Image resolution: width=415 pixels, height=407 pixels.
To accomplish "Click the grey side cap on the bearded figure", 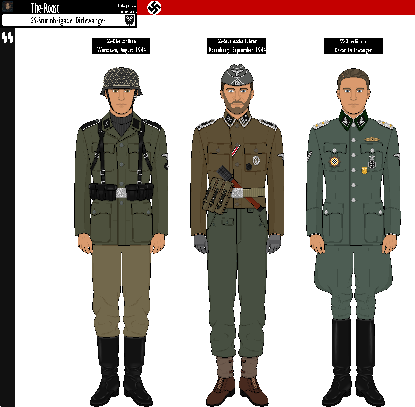I will pos(237,75).
